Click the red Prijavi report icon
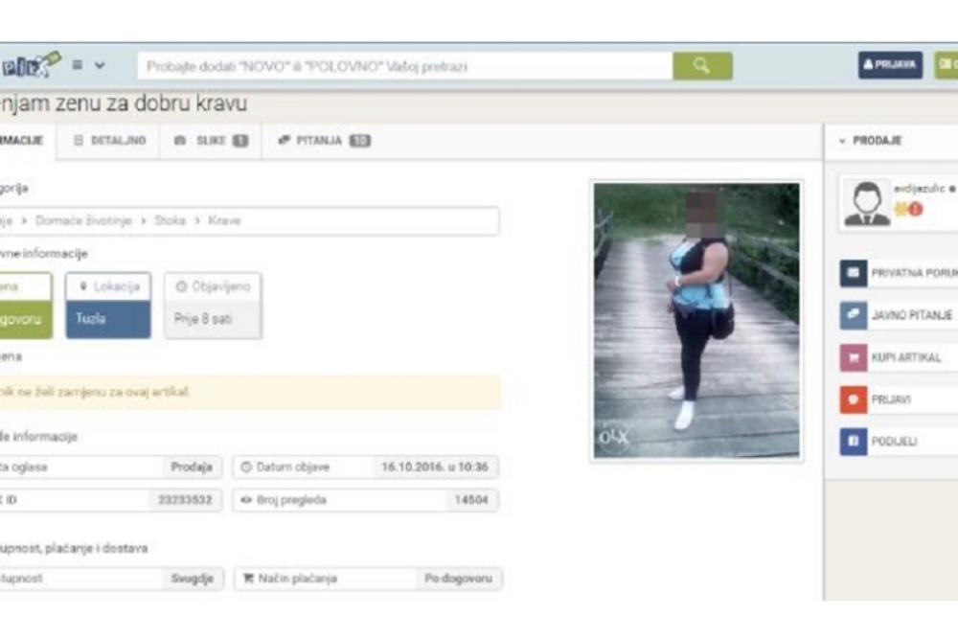 pos(853,399)
